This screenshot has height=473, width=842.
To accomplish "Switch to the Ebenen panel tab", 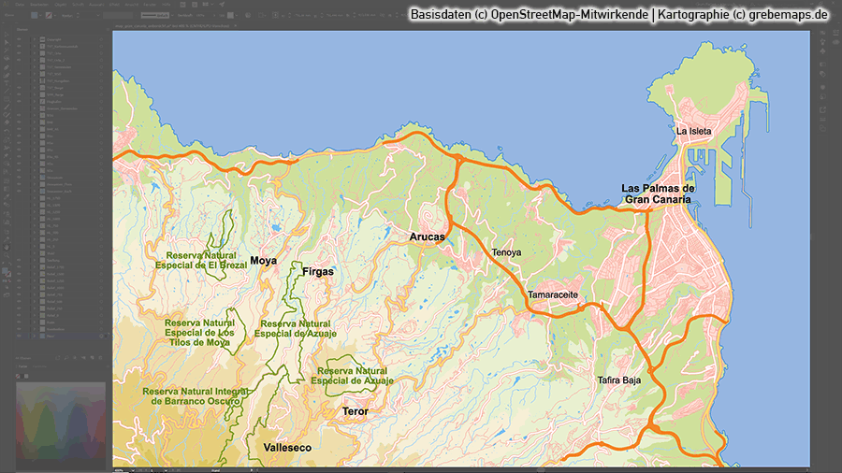I will 22,30.
